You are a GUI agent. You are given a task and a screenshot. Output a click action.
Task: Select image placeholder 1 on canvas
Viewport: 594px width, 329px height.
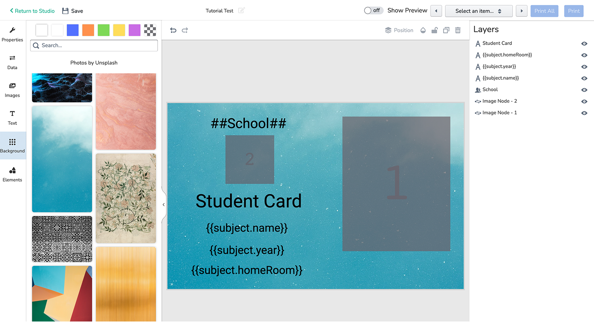[x=396, y=184]
